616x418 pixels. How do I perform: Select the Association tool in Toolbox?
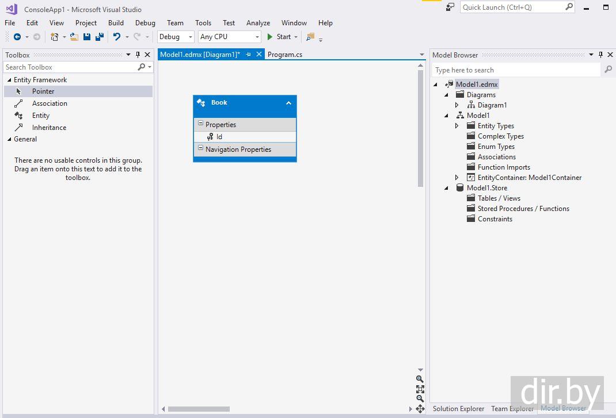[x=50, y=103]
